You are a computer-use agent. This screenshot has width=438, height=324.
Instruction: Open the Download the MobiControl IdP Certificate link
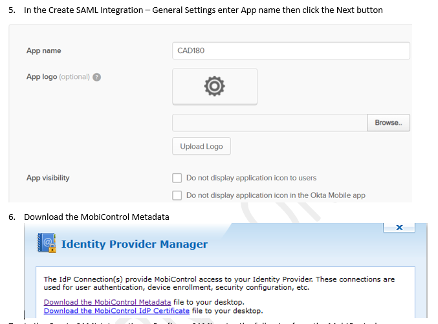point(116,310)
